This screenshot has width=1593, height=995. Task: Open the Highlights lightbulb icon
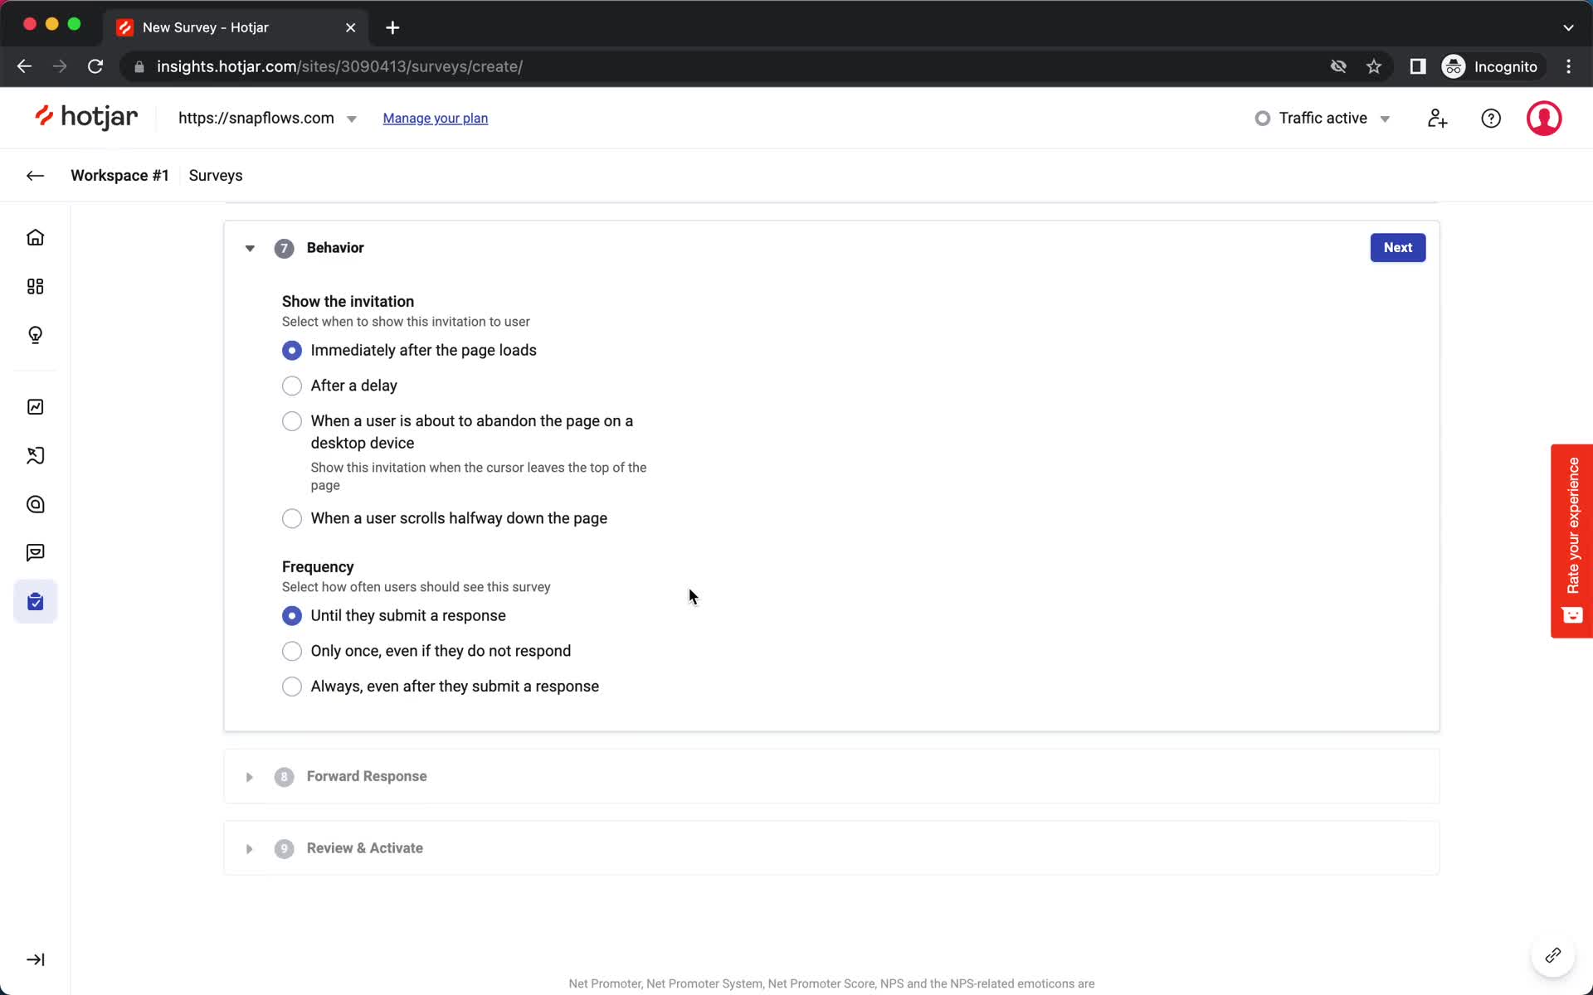click(35, 335)
